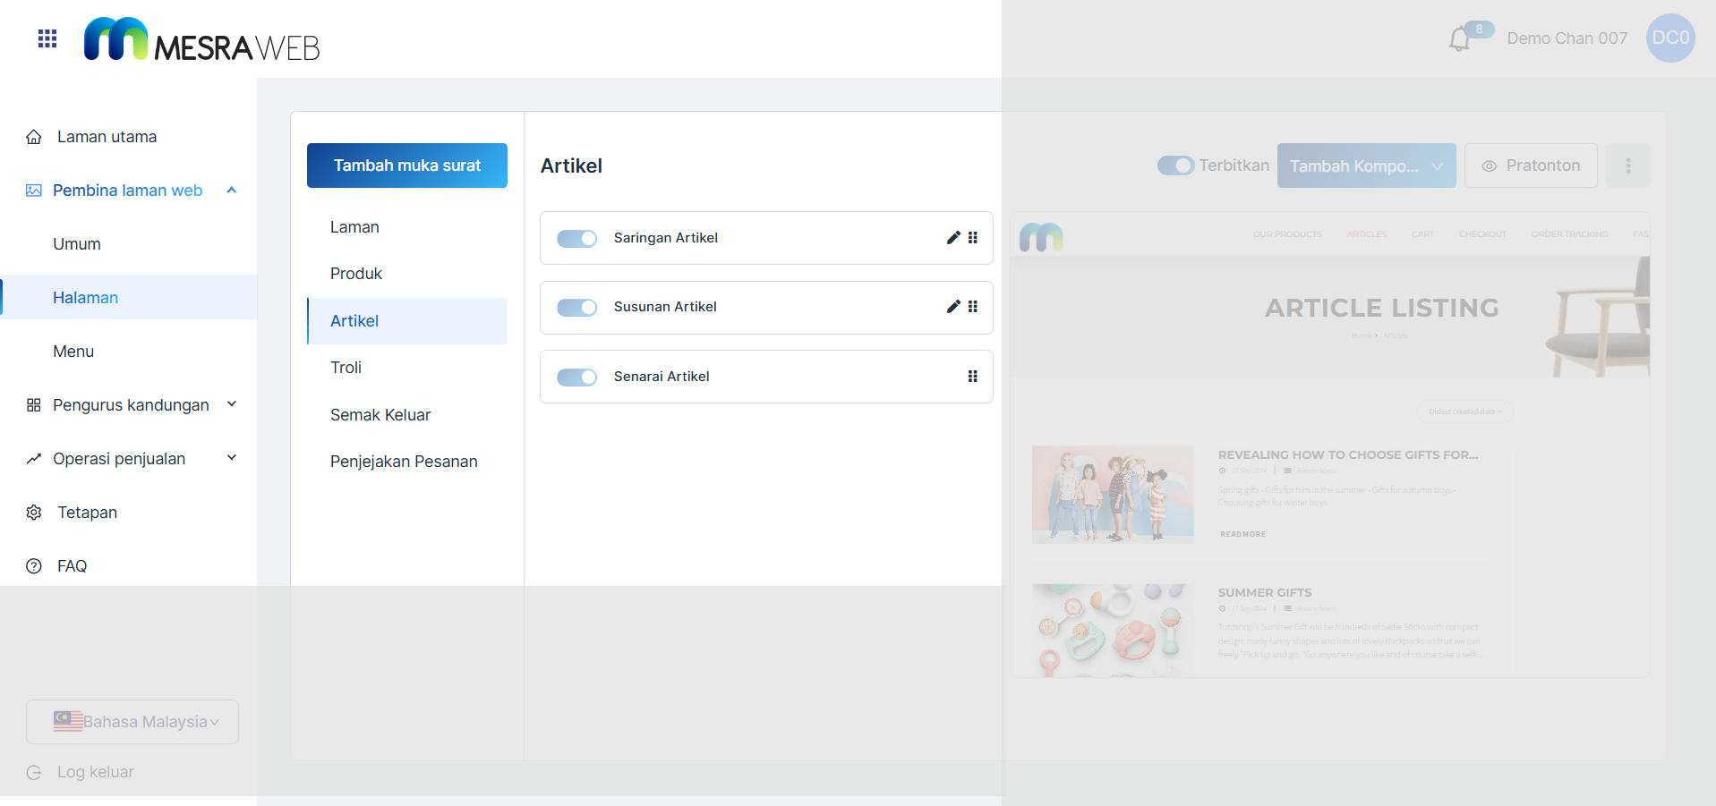Click the notification bell icon
The height and width of the screenshot is (806, 1716).
click(1459, 39)
